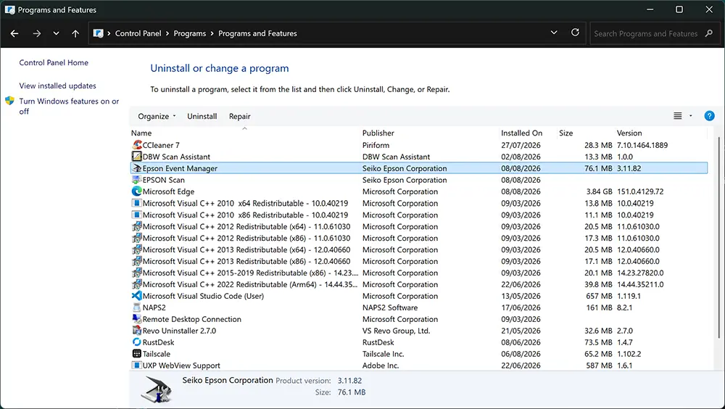Expand chevron after Control Panel breadcrumb
The width and height of the screenshot is (725, 409).
[x=167, y=33]
